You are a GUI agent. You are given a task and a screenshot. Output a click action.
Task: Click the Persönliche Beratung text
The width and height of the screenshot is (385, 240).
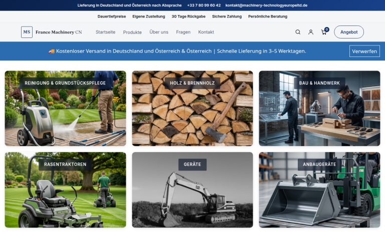coord(268,16)
